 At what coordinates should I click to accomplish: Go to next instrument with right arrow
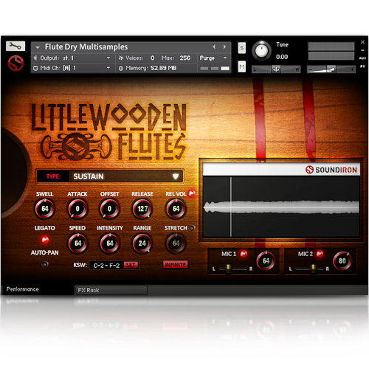point(224,46)
